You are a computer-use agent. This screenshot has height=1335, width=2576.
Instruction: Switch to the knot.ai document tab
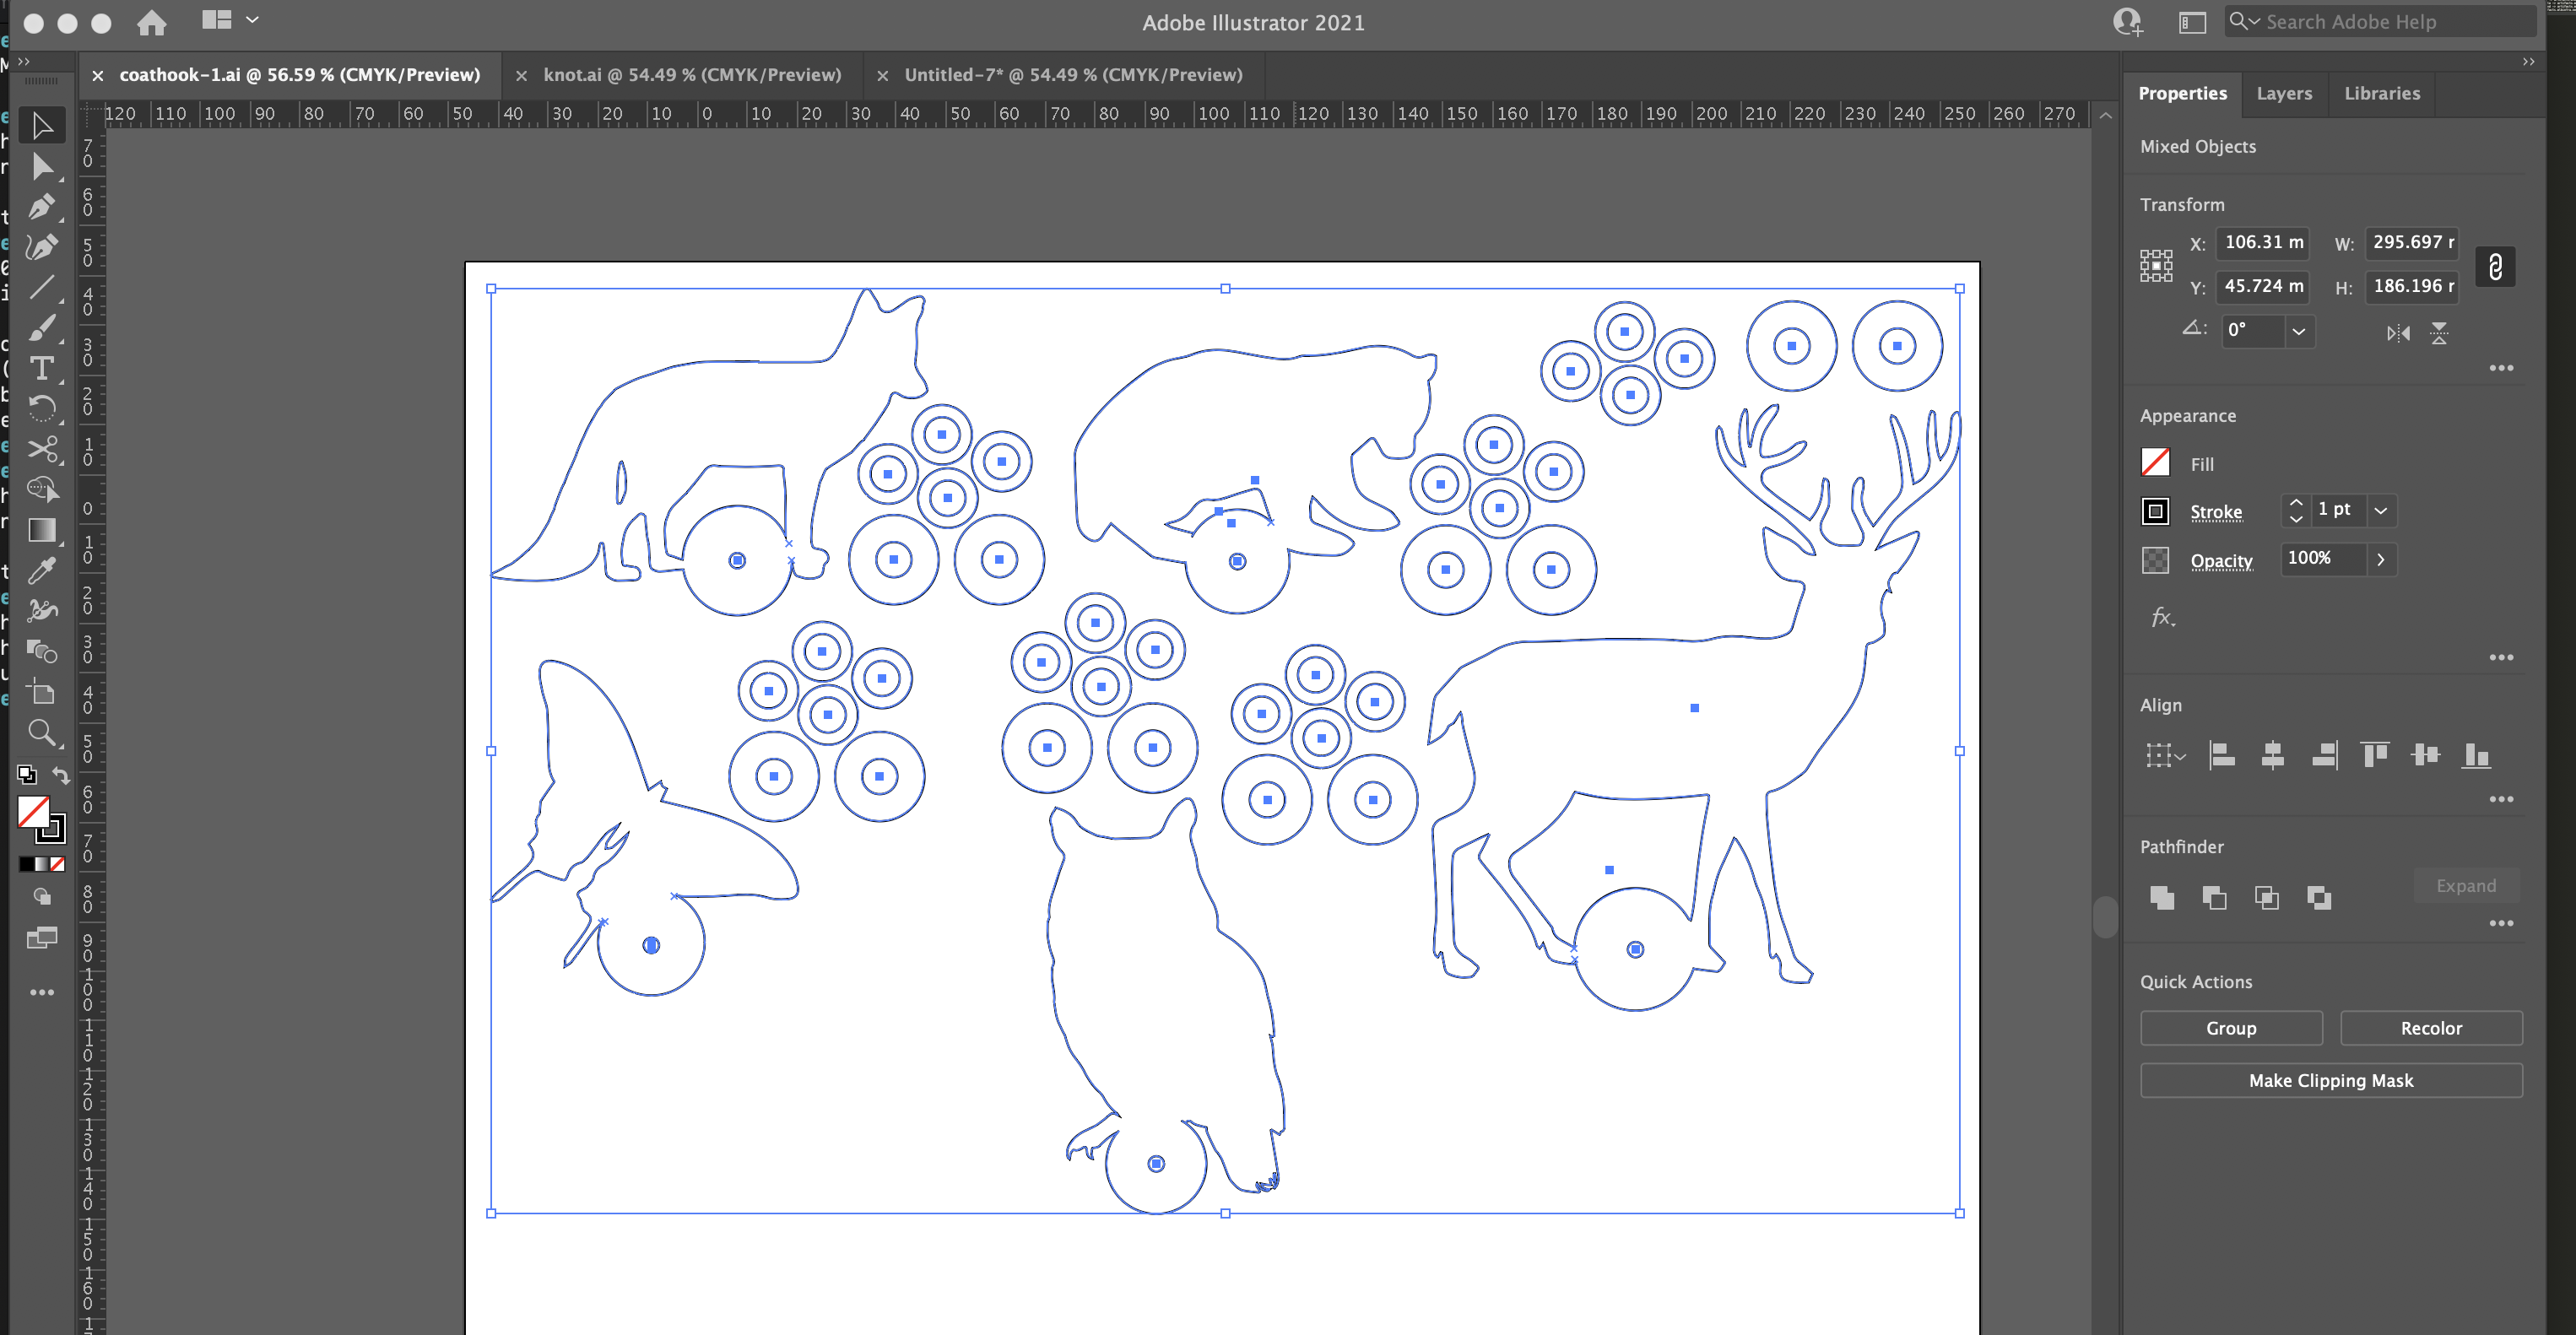click(x=692, y=75)
